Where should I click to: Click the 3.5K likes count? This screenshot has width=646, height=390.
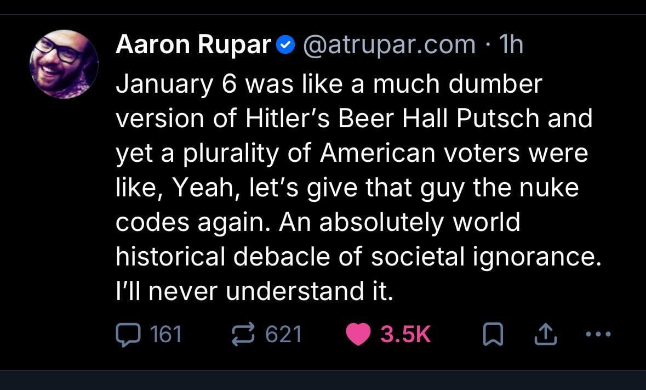(x=405, y=334)
